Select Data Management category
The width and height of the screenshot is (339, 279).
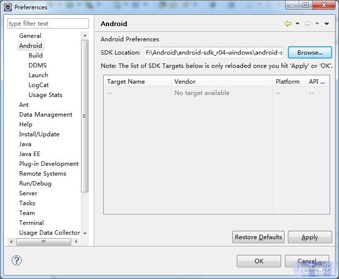pyautogui.click(x=46, y=115)
